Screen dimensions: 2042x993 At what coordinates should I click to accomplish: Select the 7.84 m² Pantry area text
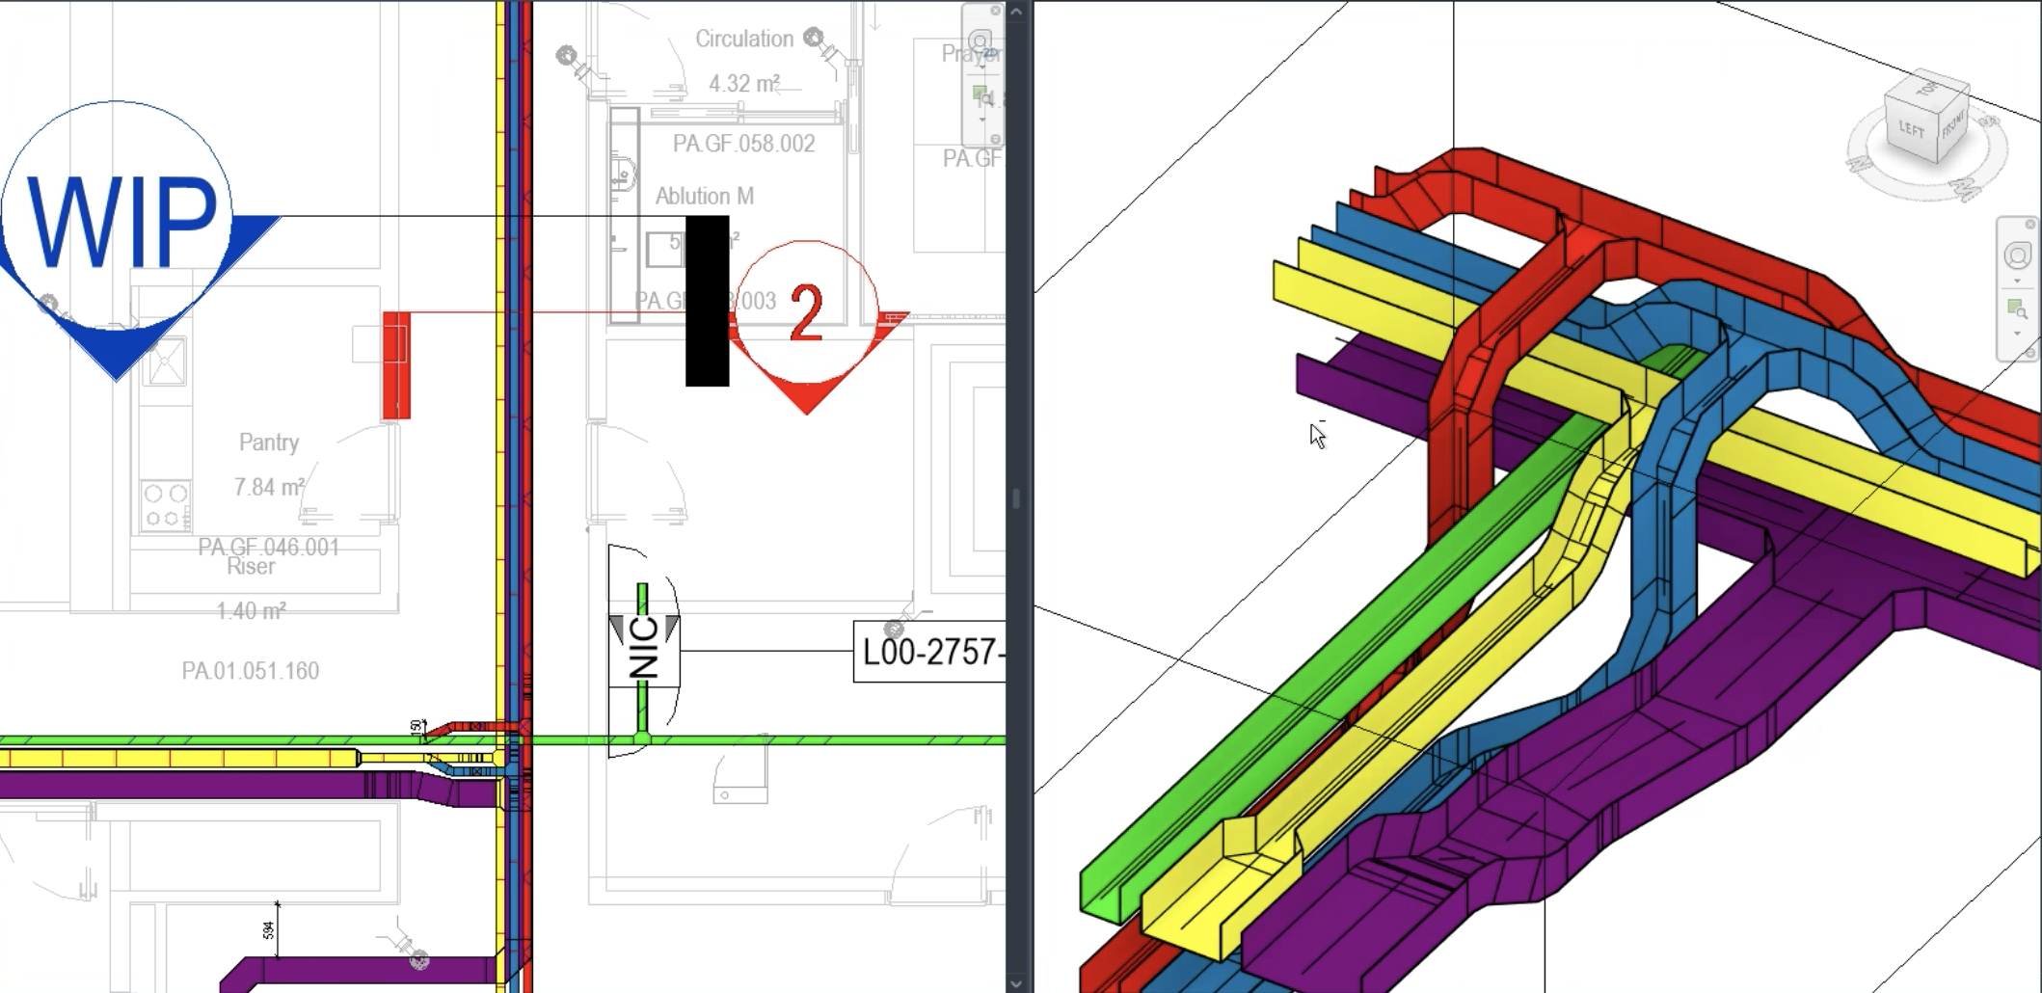click(269, 487)
